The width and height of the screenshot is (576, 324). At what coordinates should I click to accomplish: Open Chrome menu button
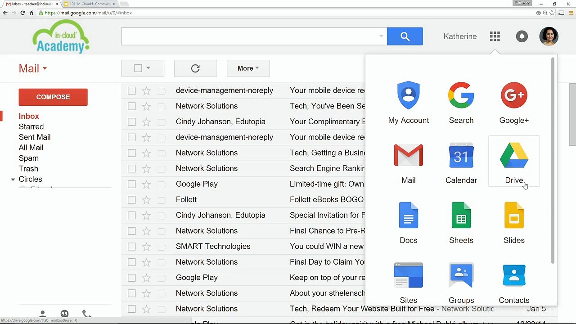pos(571,13)
